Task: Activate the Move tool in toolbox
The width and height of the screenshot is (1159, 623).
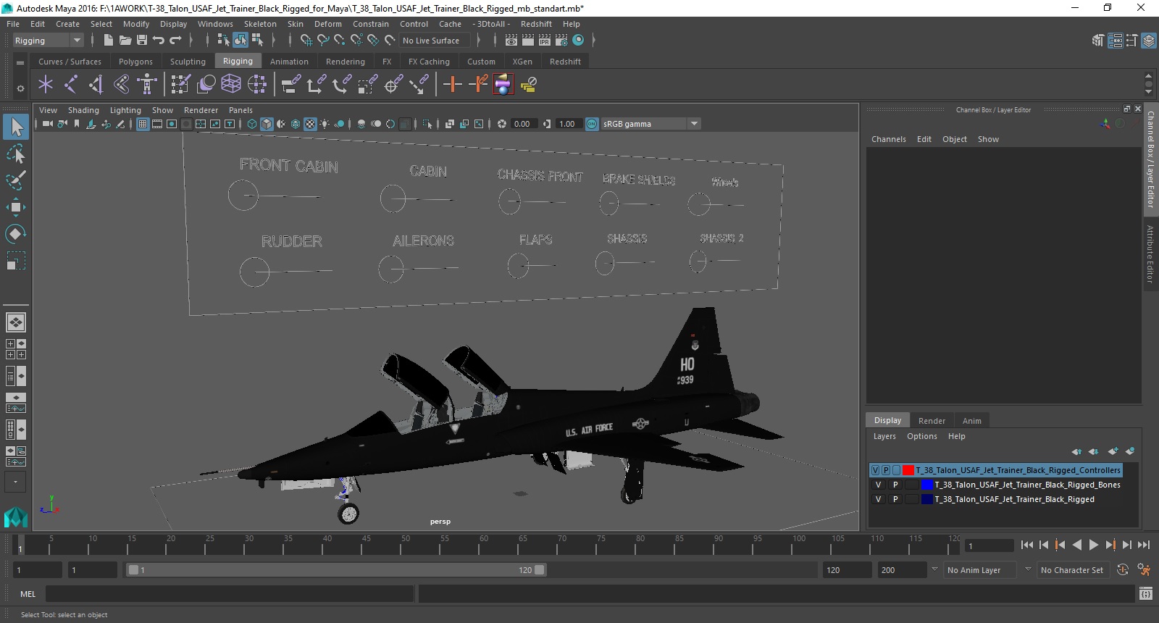Action: click(16, 207)
